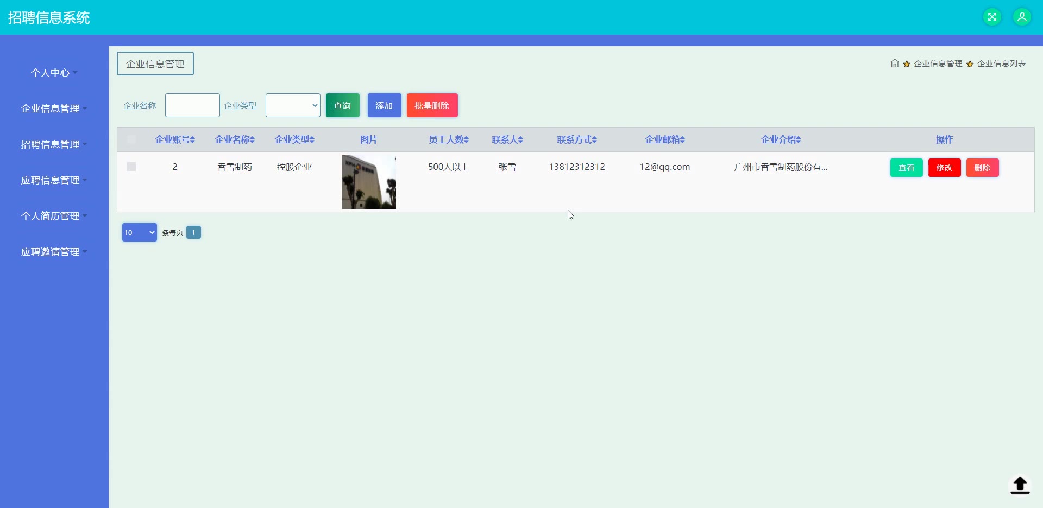Sort by 员工人数 column header
1043x508 pixels.
pyautogui.click(x=449, y=139)
